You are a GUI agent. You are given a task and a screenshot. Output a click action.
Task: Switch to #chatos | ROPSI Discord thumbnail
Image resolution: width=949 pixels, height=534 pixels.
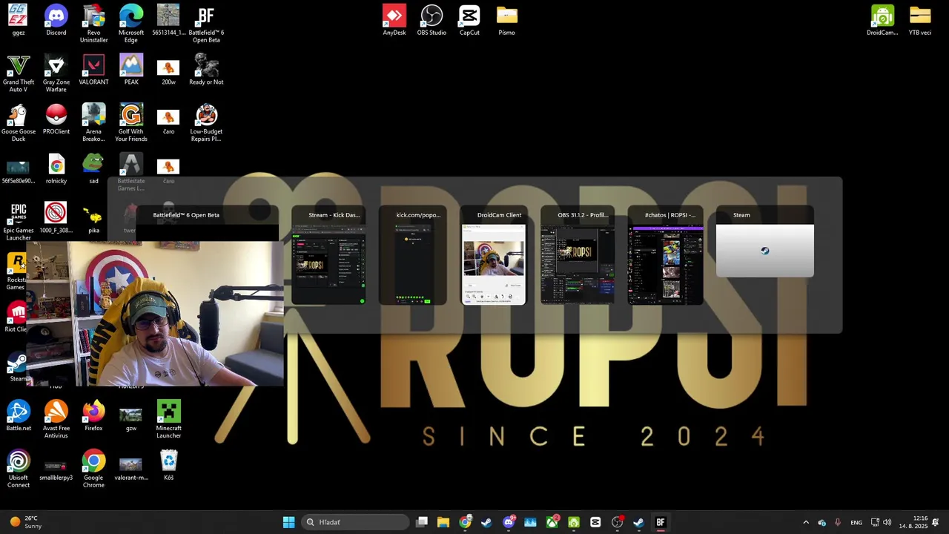coord(666,257)
